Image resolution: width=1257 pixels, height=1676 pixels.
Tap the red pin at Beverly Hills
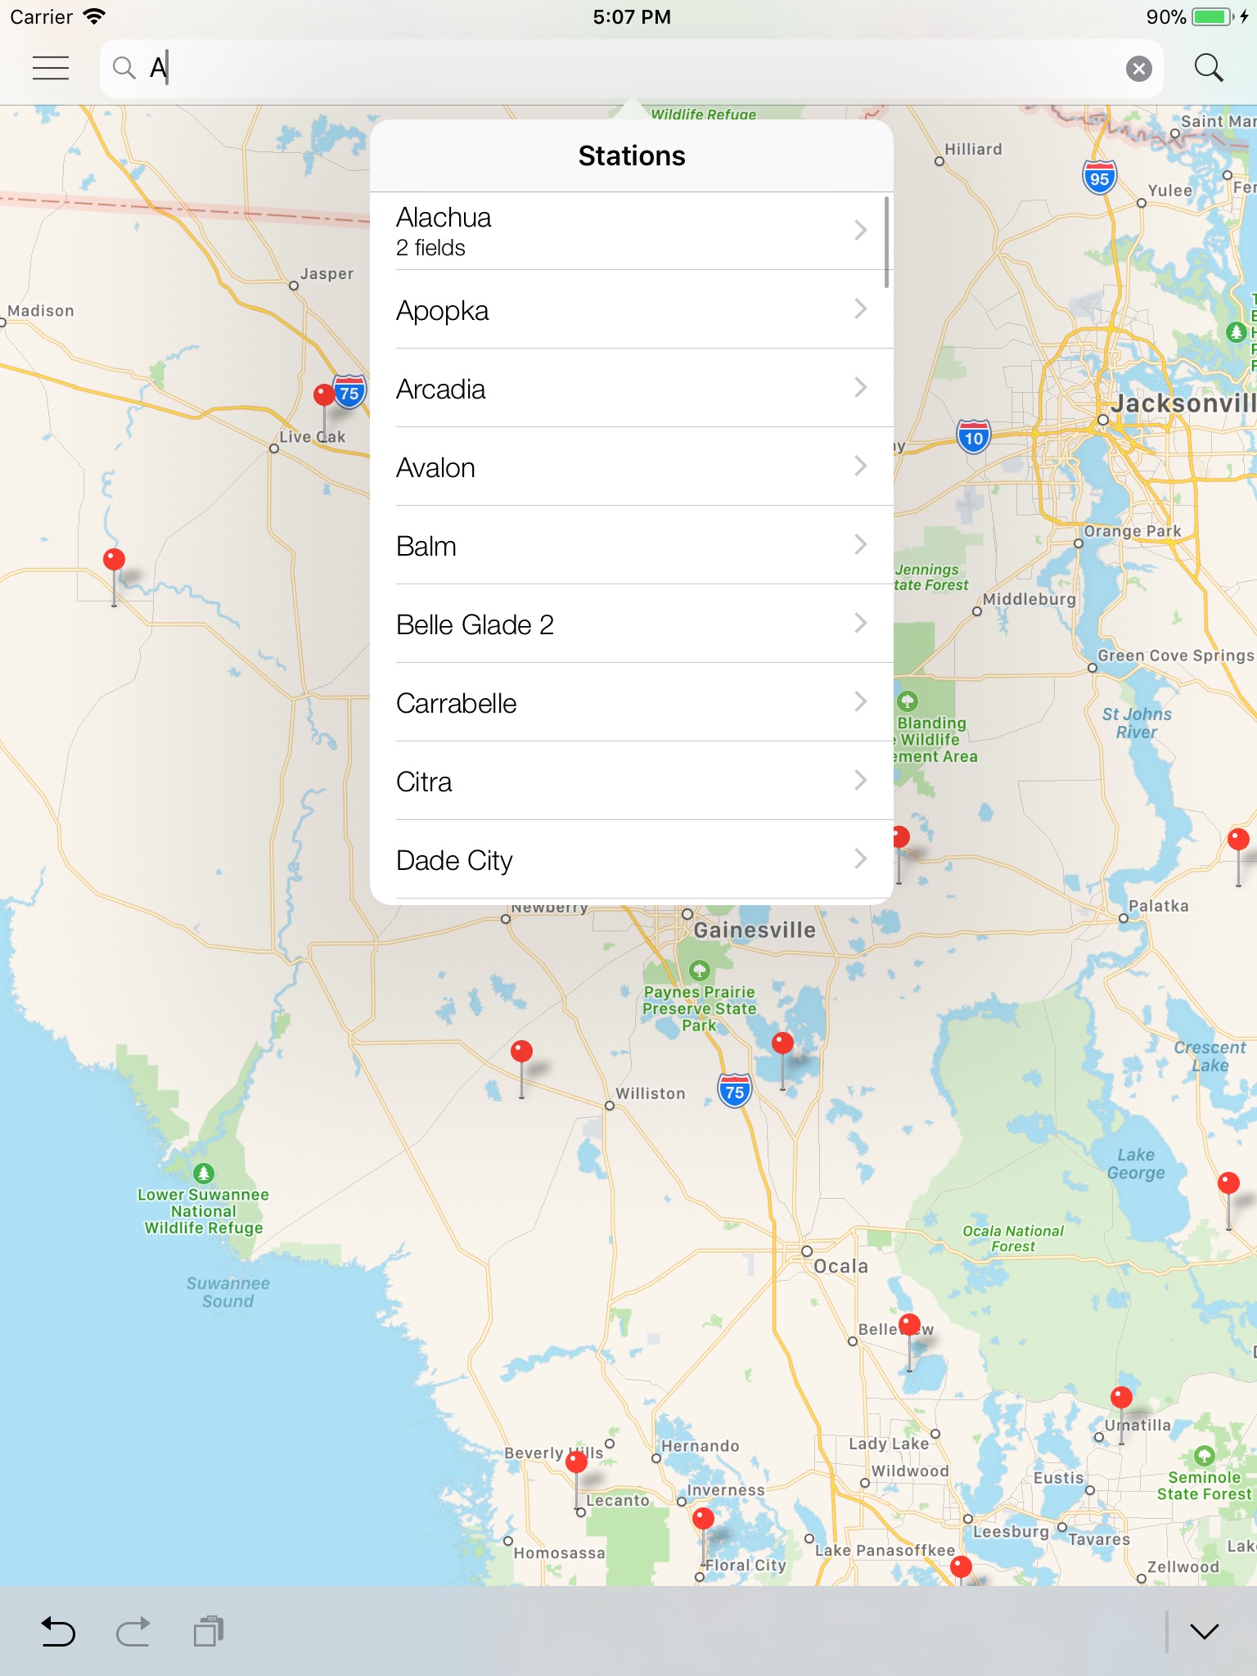(x=577, y=1462)
